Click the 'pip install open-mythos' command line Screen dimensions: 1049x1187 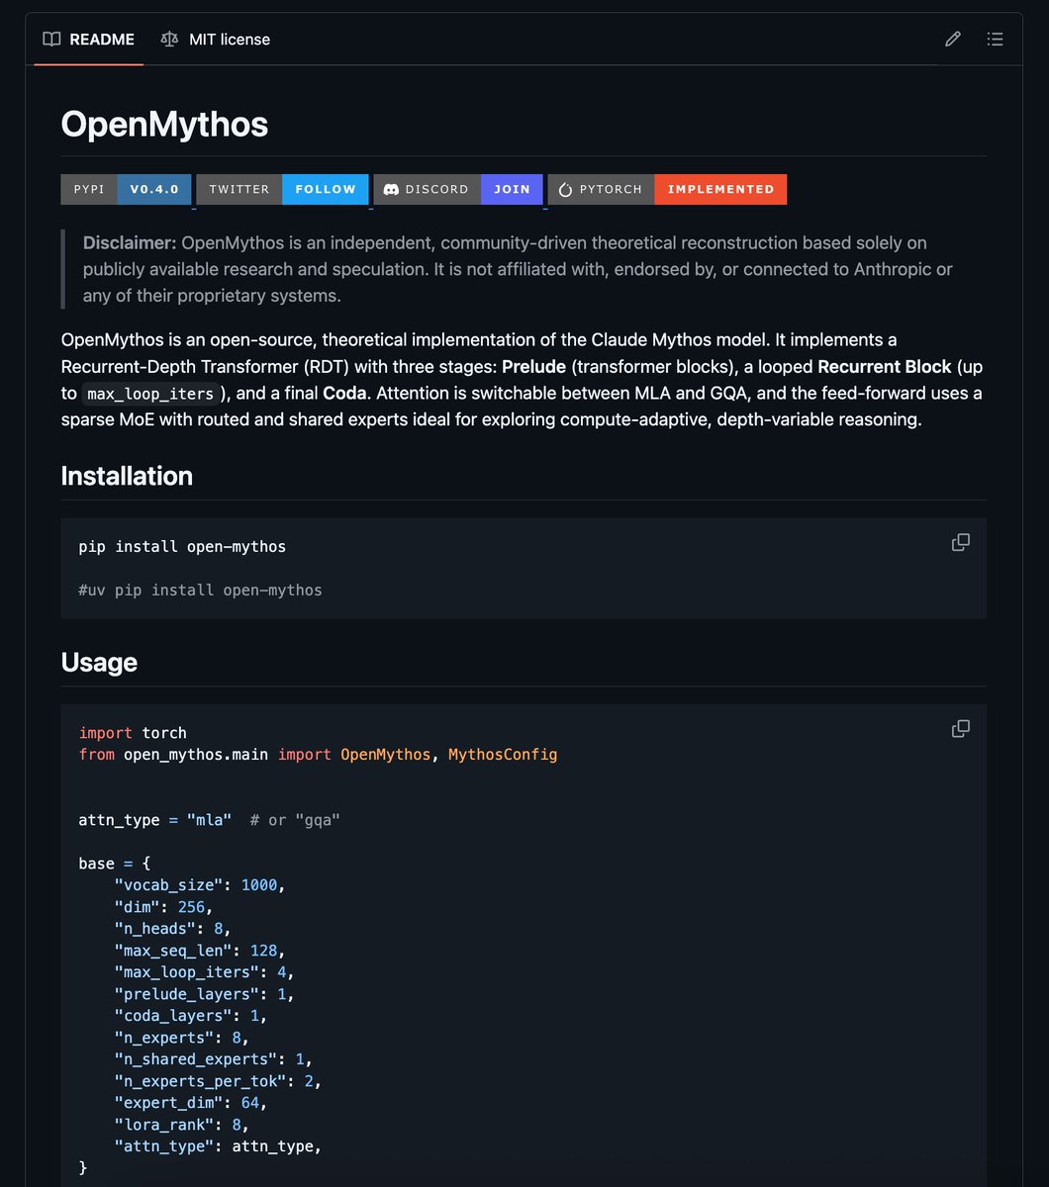(x=182, y=546)
